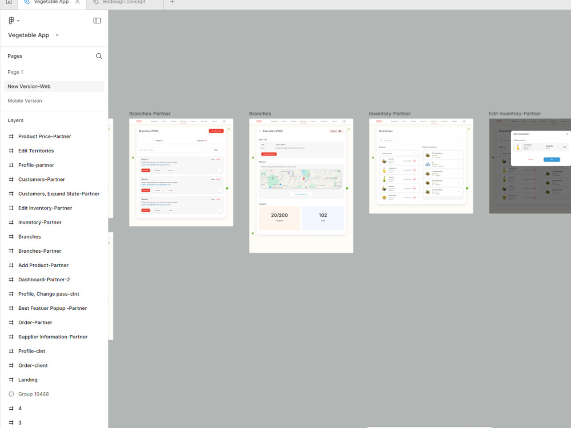Image resolution: width=571 pixels, height=428 pixels.
Task: Click the Branches-Partner frame title on canvas
Action: [150, 114]
